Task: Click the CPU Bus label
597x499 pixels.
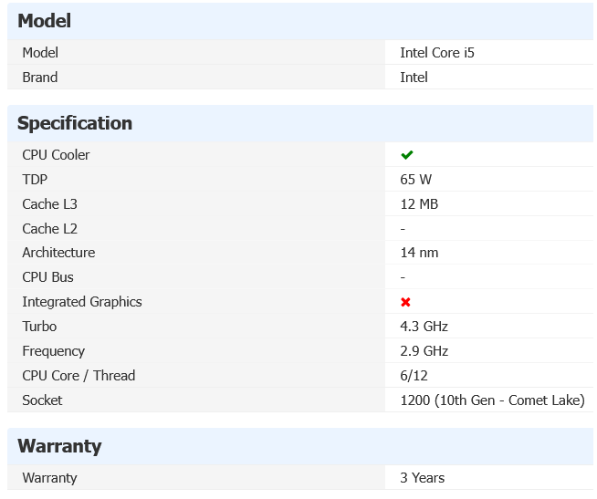Action: tap(47, 277)
